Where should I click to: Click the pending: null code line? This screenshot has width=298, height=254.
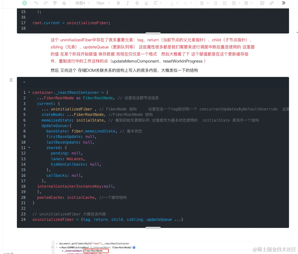coord(67,153)
